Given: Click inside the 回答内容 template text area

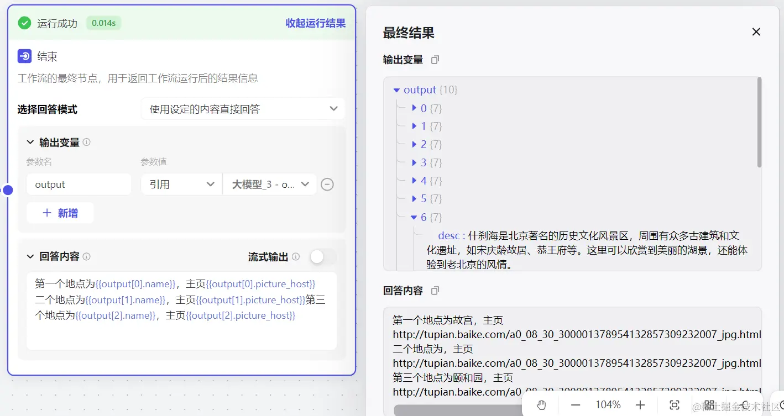Looking at the screenshot, I should (182, 311).
